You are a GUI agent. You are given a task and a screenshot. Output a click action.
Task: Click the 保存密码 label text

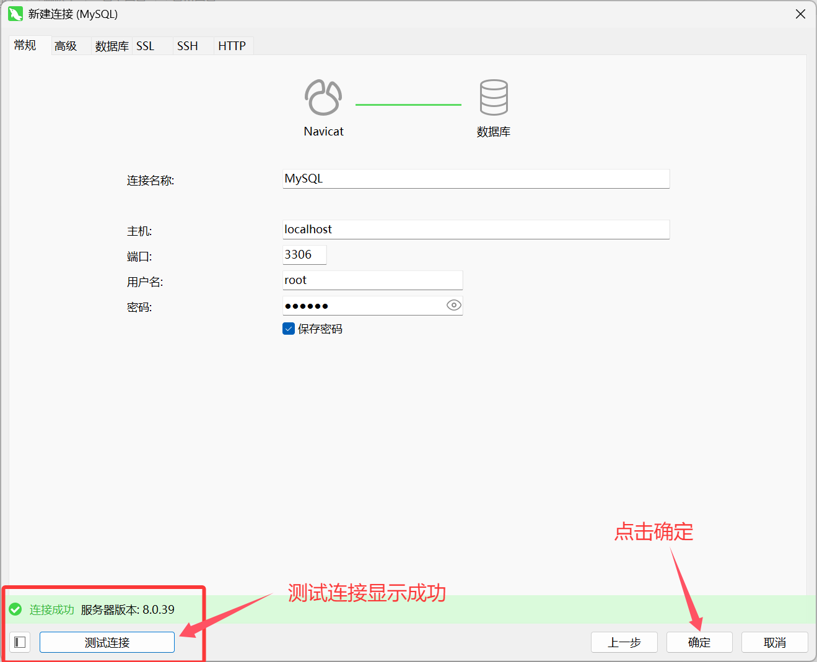click(320, 329)
